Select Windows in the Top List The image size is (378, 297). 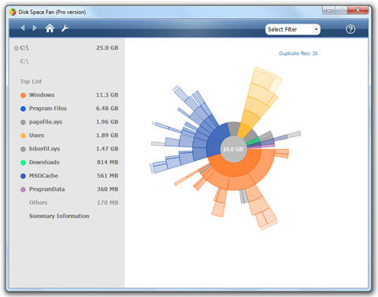click(69, 95)
